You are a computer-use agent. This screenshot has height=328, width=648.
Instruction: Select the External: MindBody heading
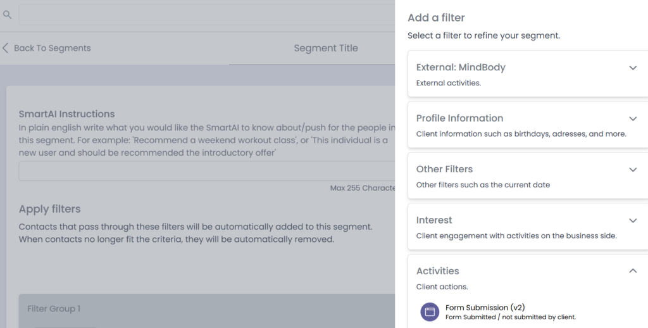tap(460, 67)
